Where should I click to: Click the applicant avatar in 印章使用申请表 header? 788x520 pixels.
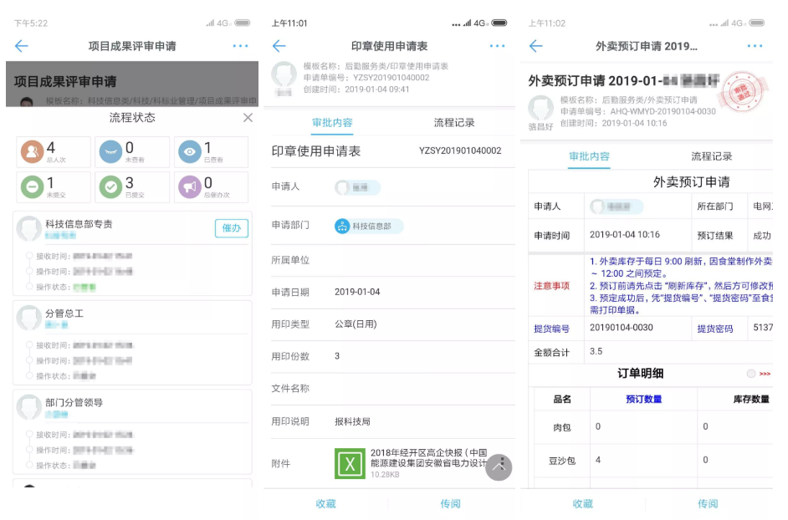[x=284, y=74]
